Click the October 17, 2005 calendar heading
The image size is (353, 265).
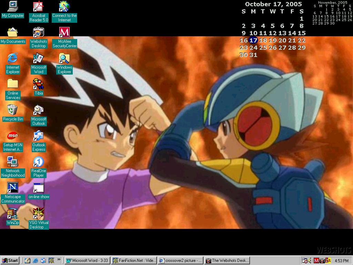[x=273, y=4]
